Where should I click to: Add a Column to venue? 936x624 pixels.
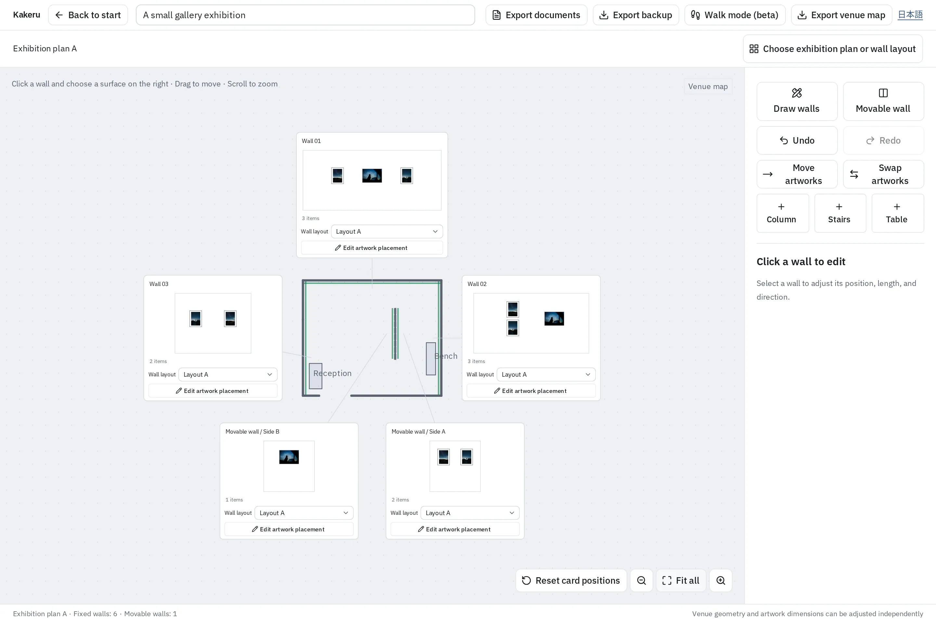point(782,213)
